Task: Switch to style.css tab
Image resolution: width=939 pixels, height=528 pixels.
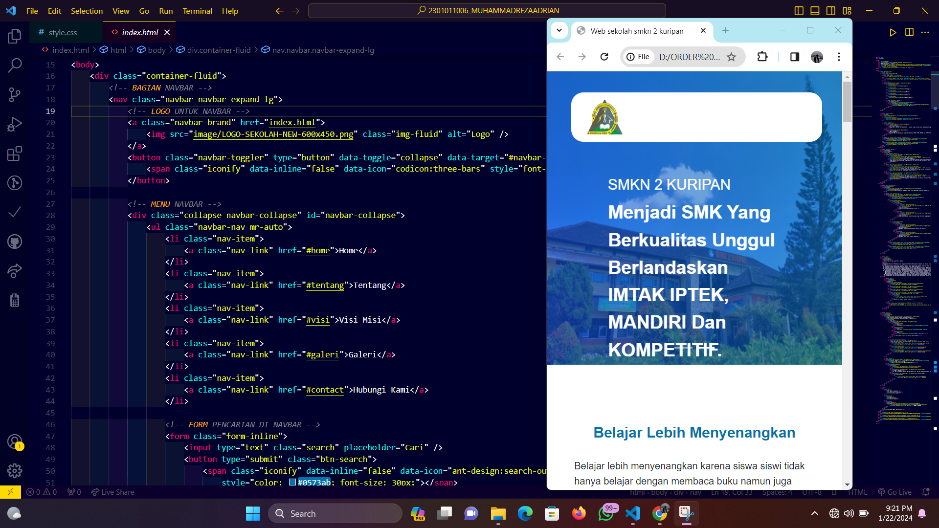Action: pyautogui.click(x=63, y=32)
